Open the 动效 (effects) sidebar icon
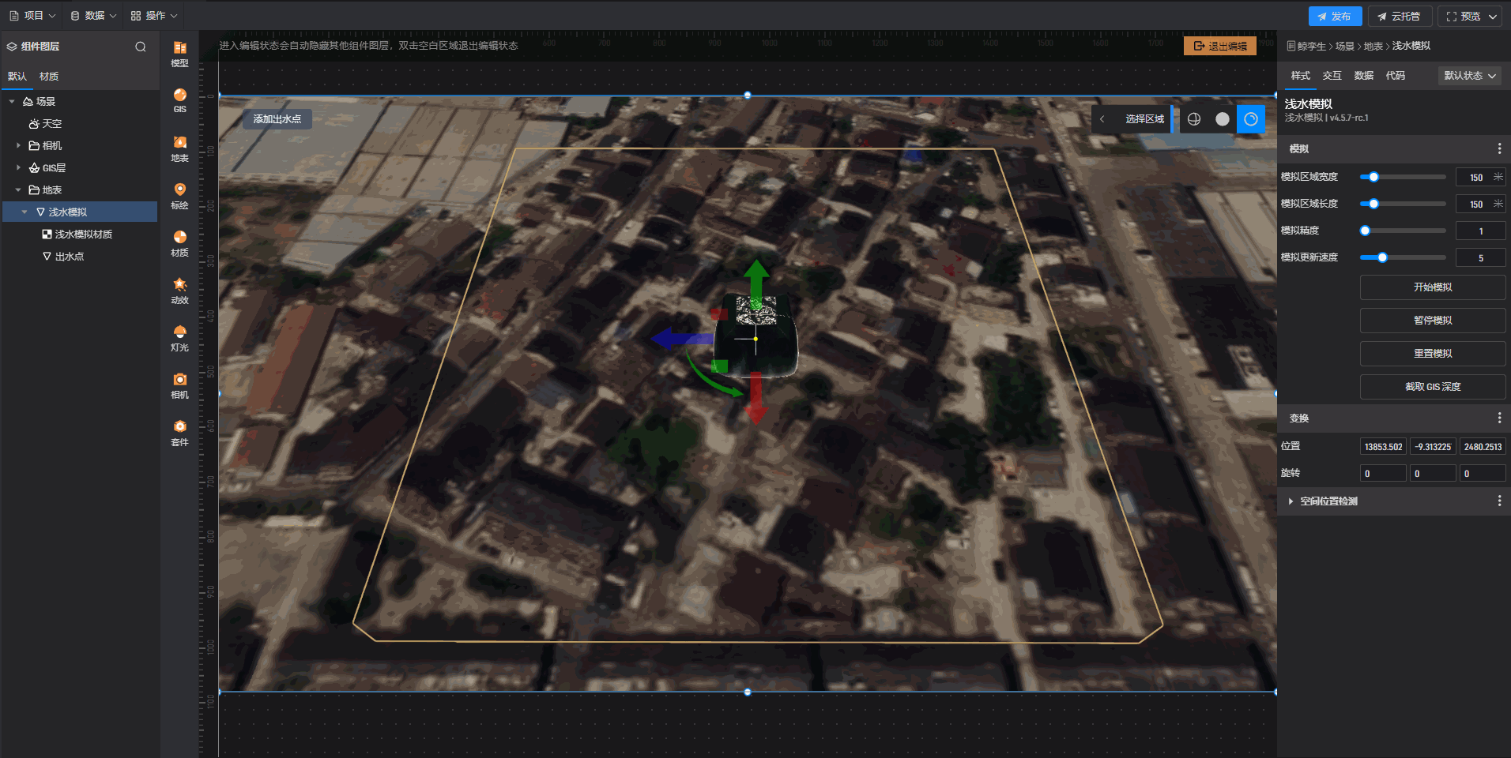Image resolution: width=1511 pixels, height=758 pixels. click(179, 290)
